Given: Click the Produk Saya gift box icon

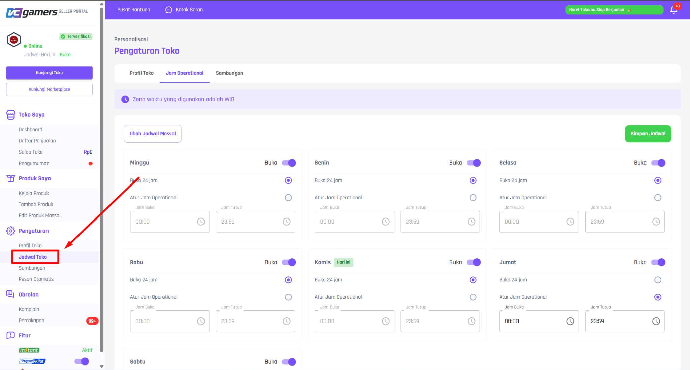Looking at the screenshot, I should pyautogui.click(x=11, y=178).
